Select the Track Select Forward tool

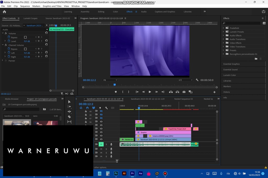69,107
